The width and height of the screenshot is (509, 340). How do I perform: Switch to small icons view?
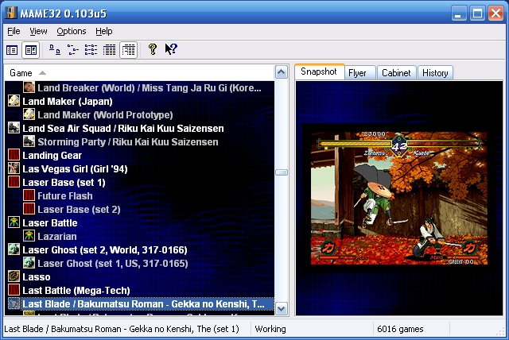click(x=72, y=50)
